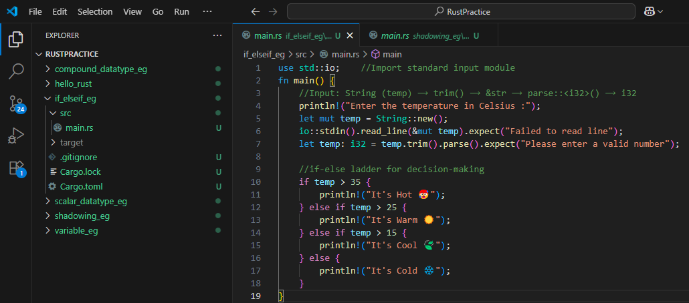Open the File menu
Image resolution: width=689 pixels, height=303 pixels.
(35, 12)
